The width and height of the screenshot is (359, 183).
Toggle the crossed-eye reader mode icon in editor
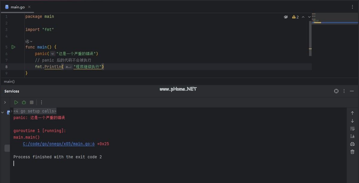click(286, 17)
